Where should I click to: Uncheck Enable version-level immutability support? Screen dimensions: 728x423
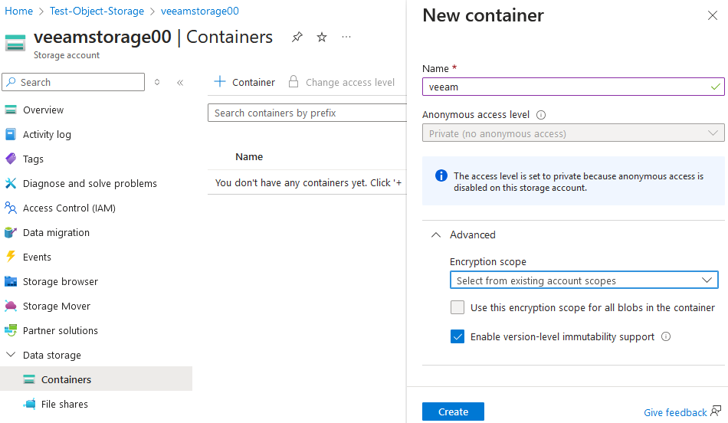pyautogui.click(x=457, y=336)
